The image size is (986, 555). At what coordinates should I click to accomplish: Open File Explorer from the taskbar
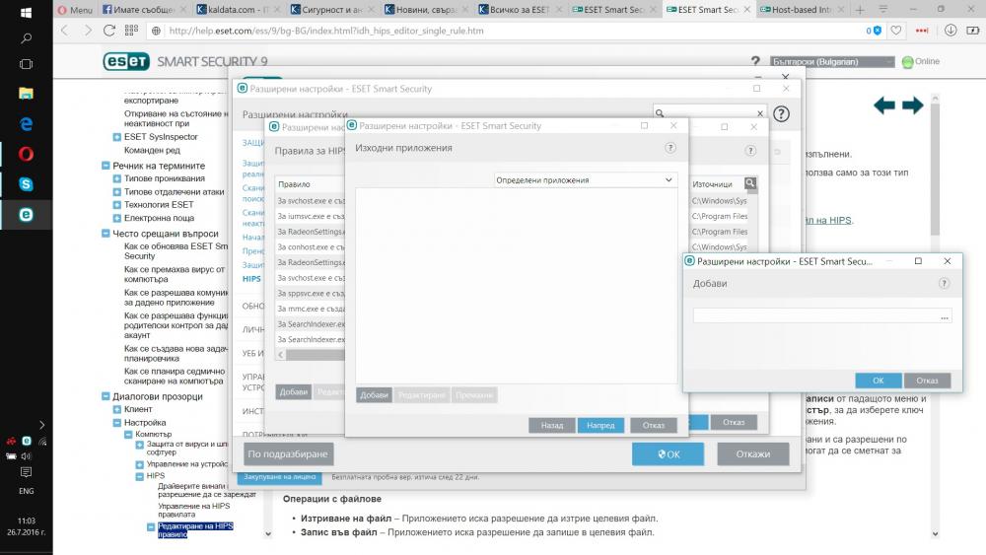point(26,93)
